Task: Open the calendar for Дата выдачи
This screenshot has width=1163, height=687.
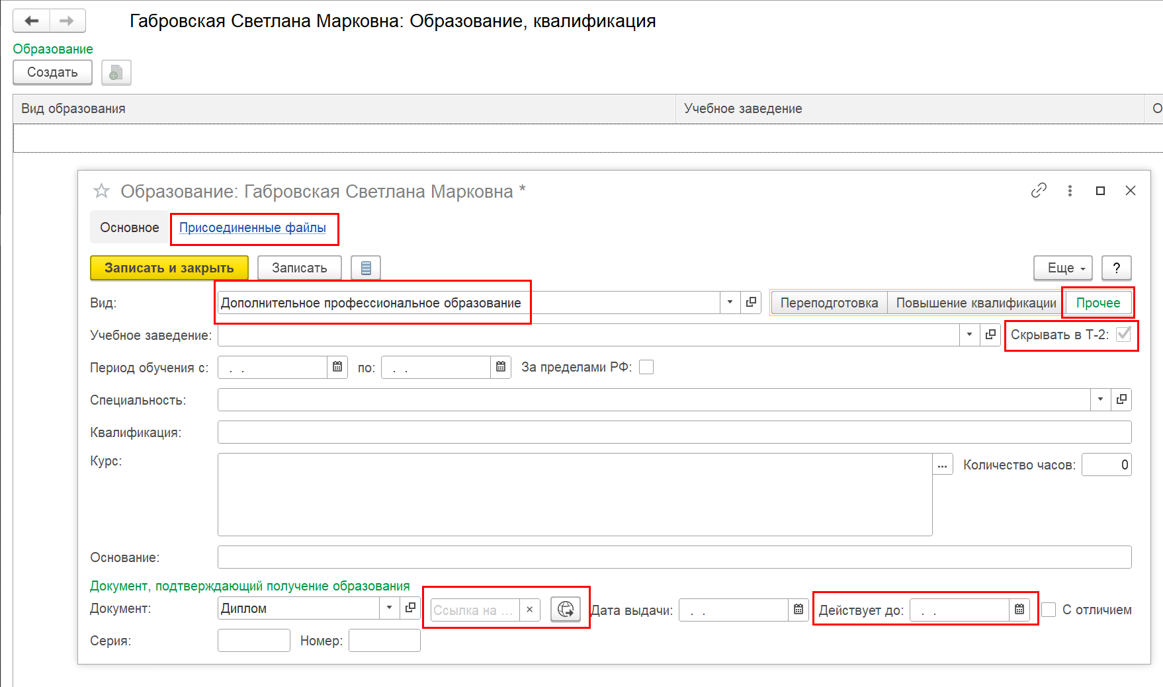Action: [x=798, y=609]
